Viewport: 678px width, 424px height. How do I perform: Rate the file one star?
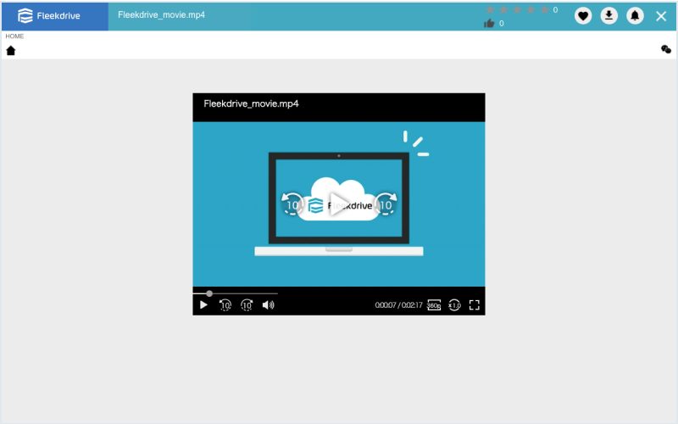[x=490, y=9]
